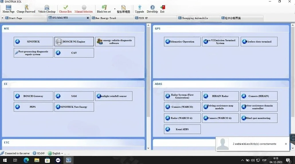Expand the Black box set dropdown arrow
This screenshot has height=164, width=295.
click(115, 9)
